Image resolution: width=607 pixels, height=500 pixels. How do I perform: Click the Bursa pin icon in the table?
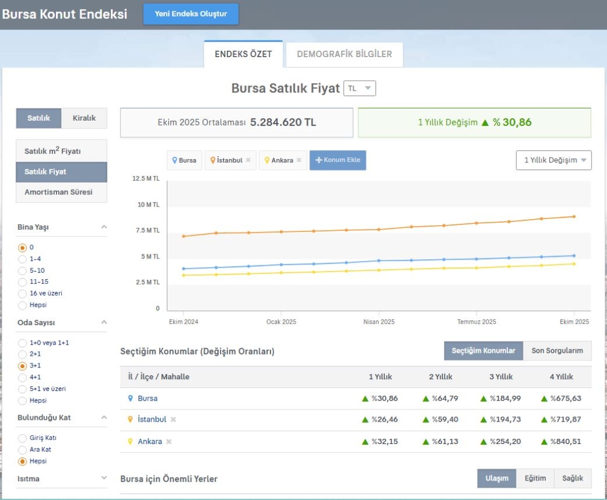pyautogui.click(x=130, y=399)
